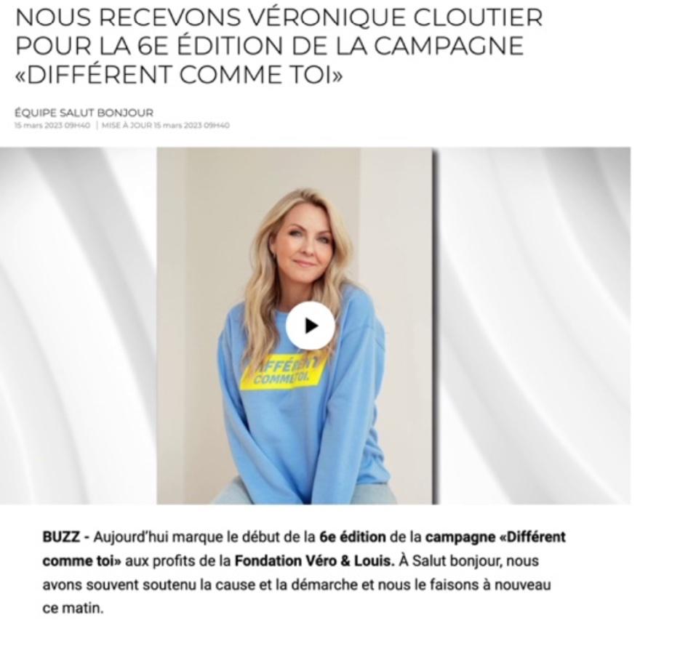Click the MISE À JOUR timestamp

[165, 126]
